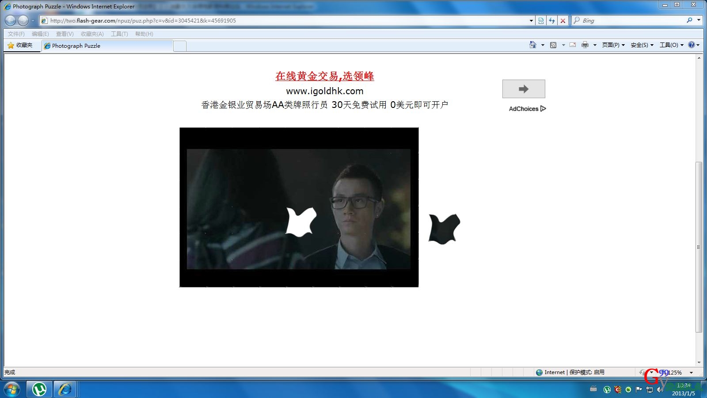707x398 pixels.
Task: Click the 香港金银业贸易场 ad description line
Action: 325,105
